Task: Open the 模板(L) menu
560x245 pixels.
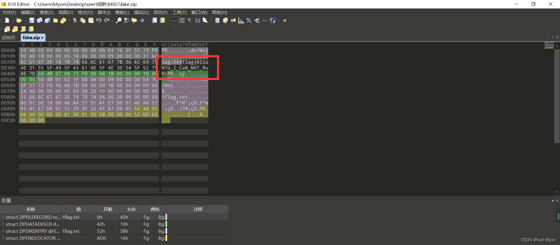Action: [x=122, y=12]
